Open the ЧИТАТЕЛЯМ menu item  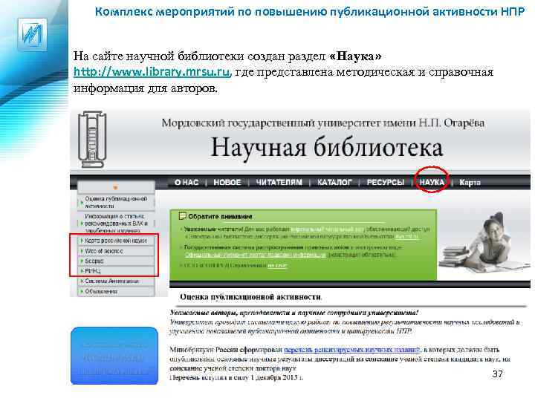point(279,183)
